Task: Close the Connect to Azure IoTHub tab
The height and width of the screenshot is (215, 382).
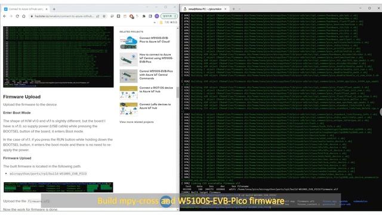Action: pos(47,9)
